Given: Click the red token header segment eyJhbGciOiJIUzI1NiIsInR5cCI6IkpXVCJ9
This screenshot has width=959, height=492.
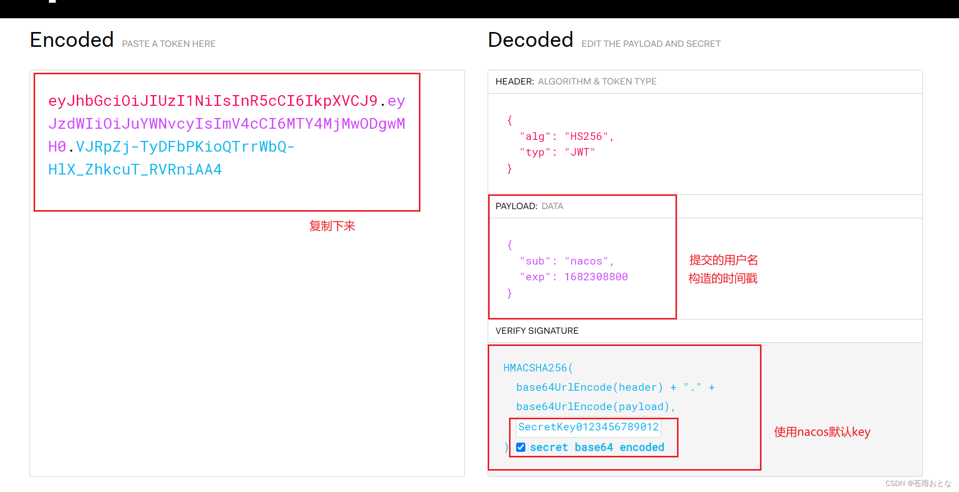Looking at the screenshot, I should (x=213, y=101).
